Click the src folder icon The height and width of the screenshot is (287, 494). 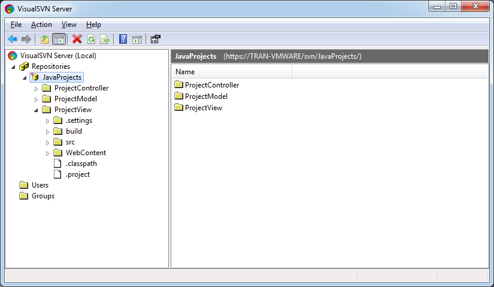pos(57,142)
